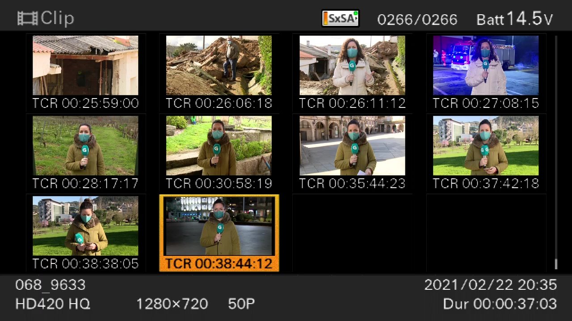
Task: Select the clip thumbnail TCR 00:38:38:05
Action: (85, 233)
